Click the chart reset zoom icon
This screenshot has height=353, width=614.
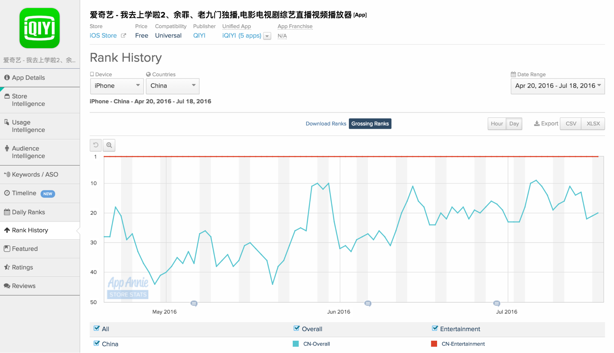tap(96, 145)
